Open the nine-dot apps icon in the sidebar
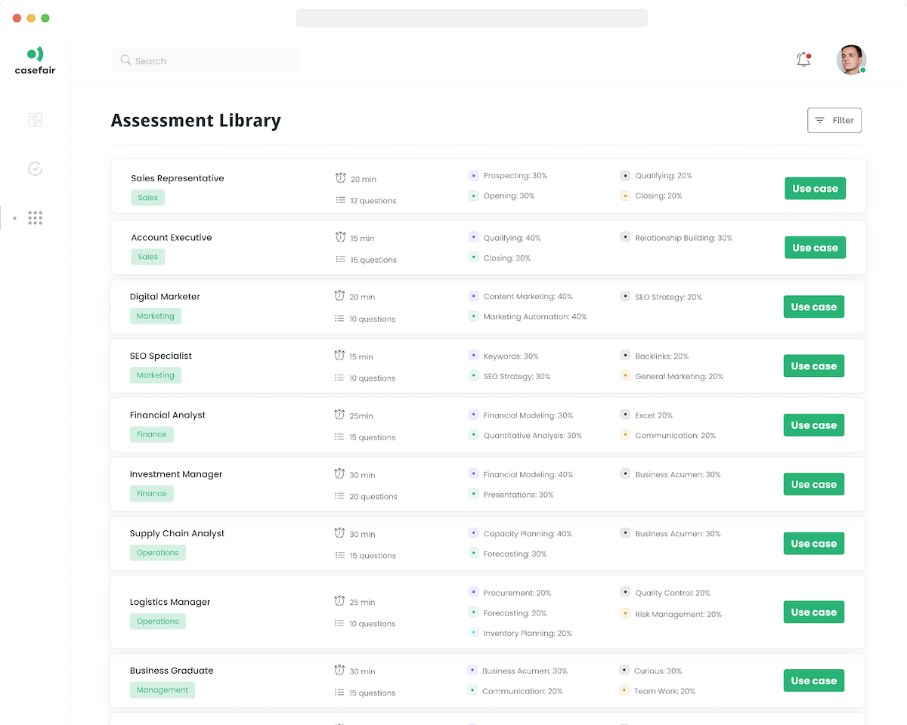 (x=35, y=217)
